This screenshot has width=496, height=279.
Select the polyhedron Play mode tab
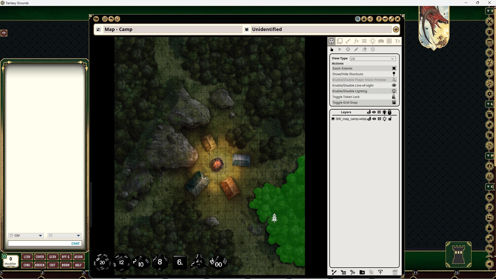coord(331,41)
